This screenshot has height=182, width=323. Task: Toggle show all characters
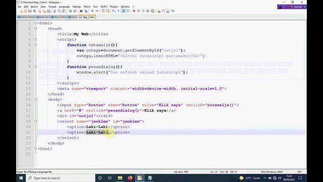click(x=119, y=11)
